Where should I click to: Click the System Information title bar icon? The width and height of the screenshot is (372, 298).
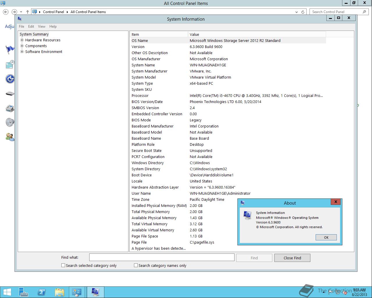point(19,19)
